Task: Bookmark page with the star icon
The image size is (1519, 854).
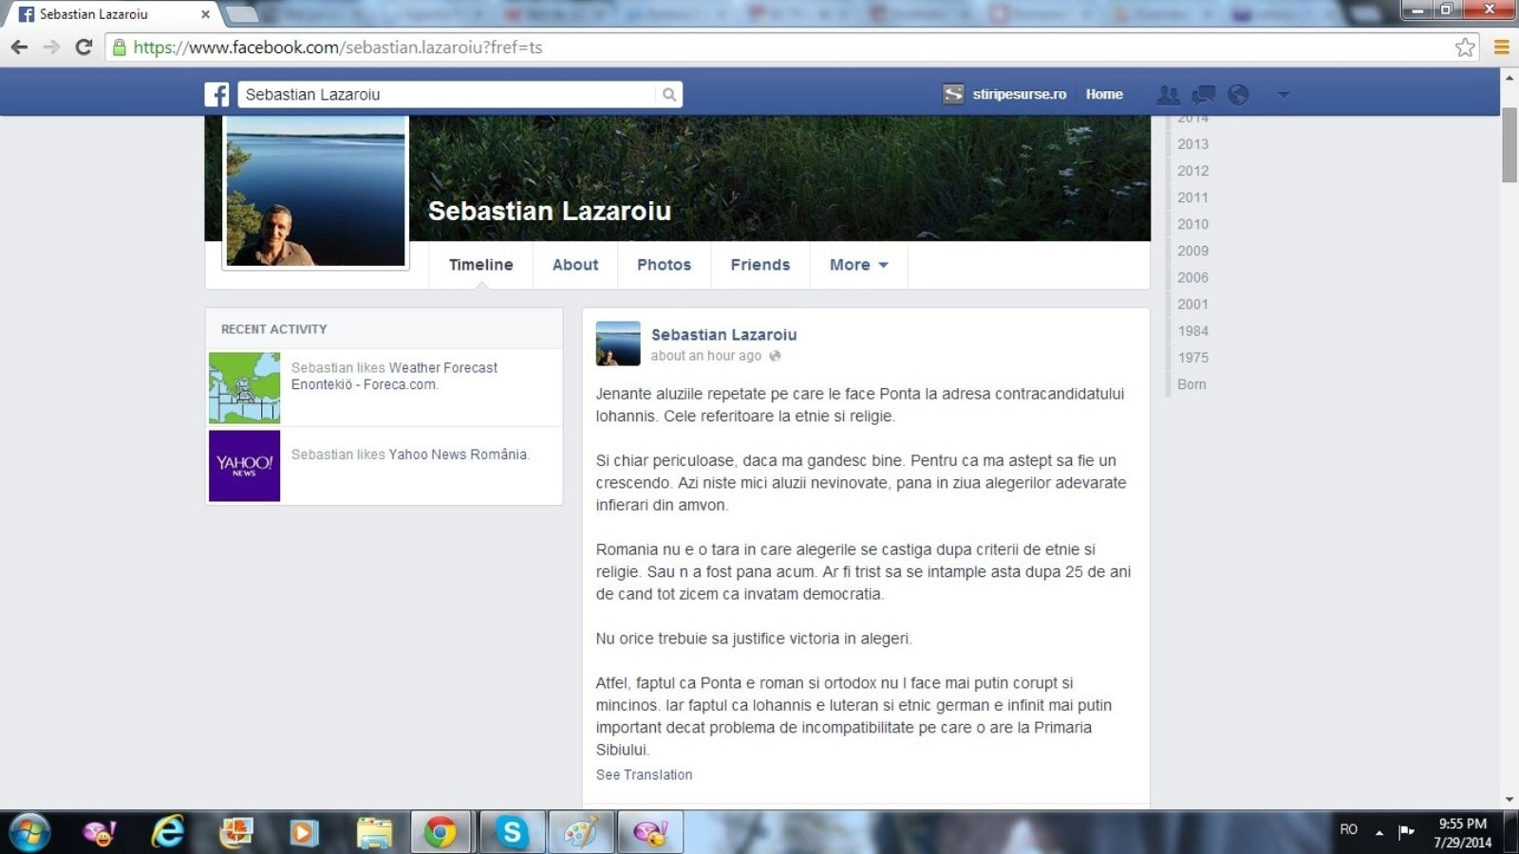Action: tap(1465, 47)
